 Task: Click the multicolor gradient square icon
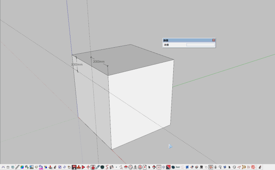tap(22, 167)
